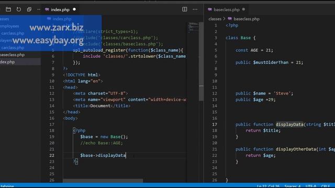Click the 'html lang="en"' line
Viewport: 335px width, 188px height.
(83, 81)
